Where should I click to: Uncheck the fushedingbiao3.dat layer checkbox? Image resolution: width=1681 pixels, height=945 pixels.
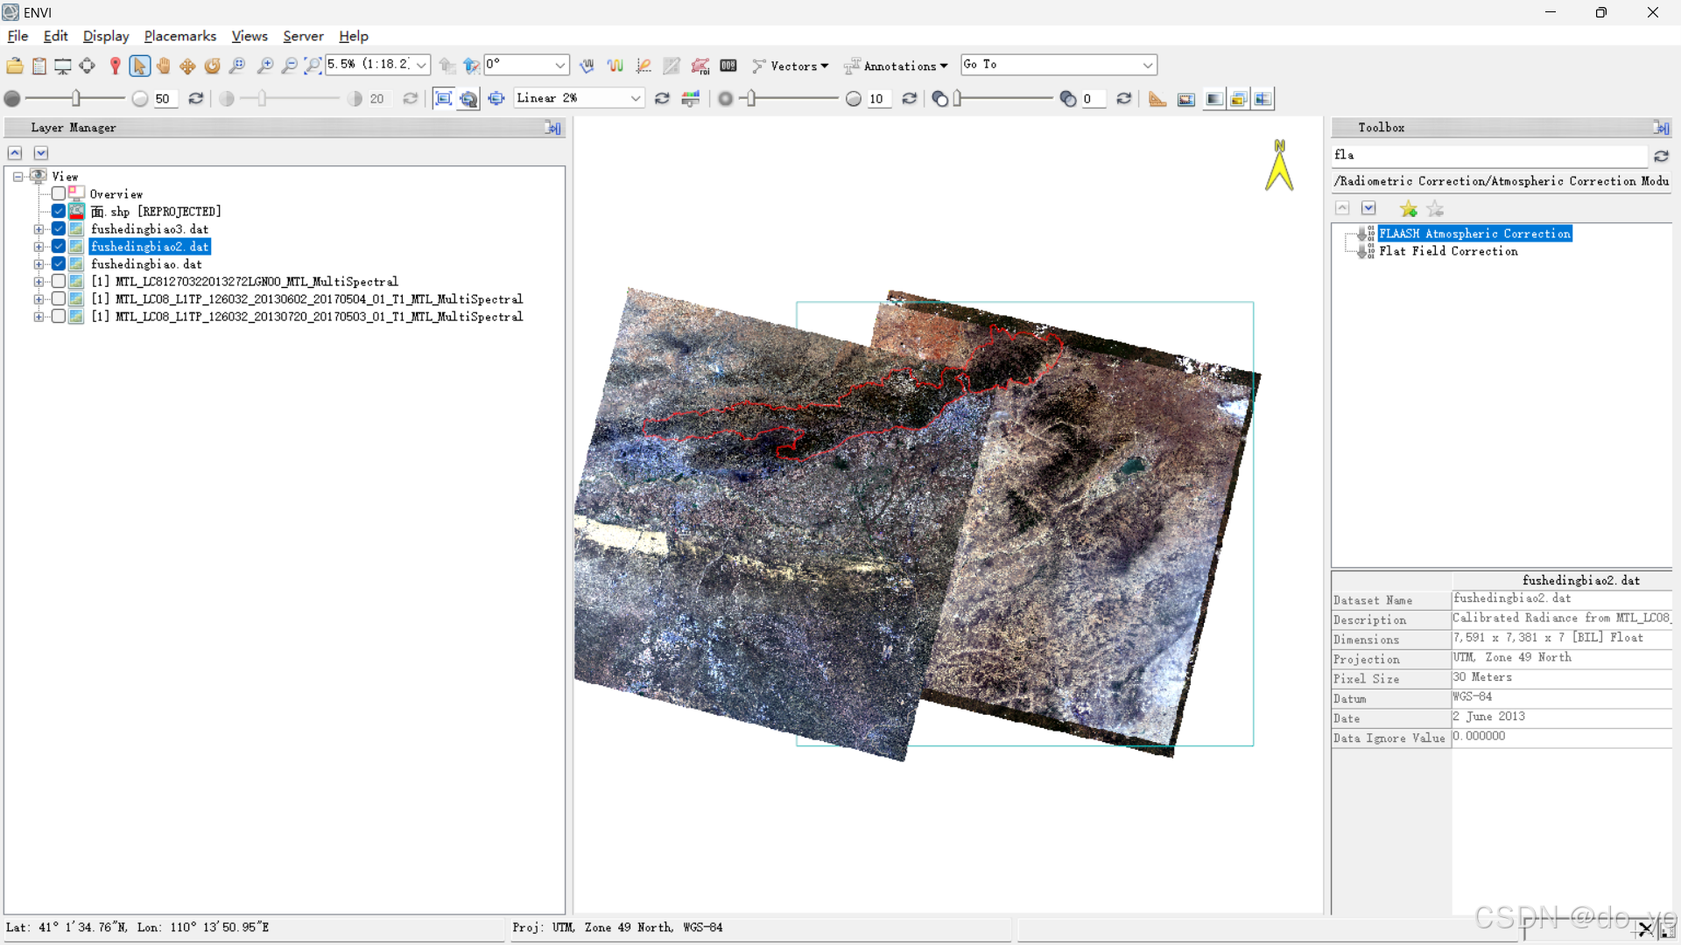pyautogui.click(x=59, y=229)
